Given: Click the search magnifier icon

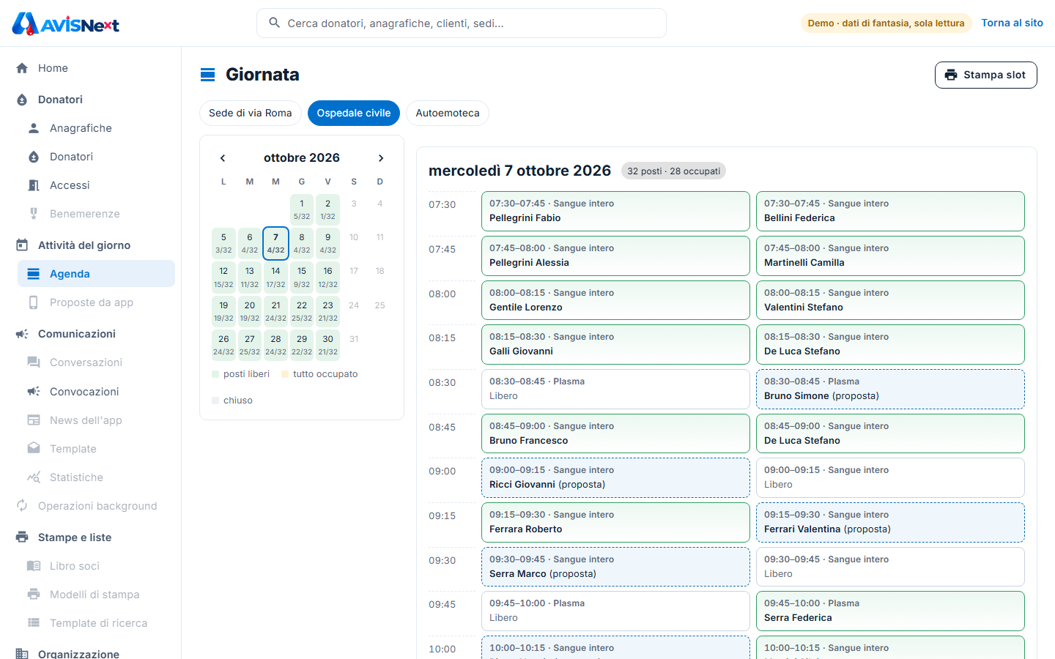Looking at the screenshot, I should point(275,23).
